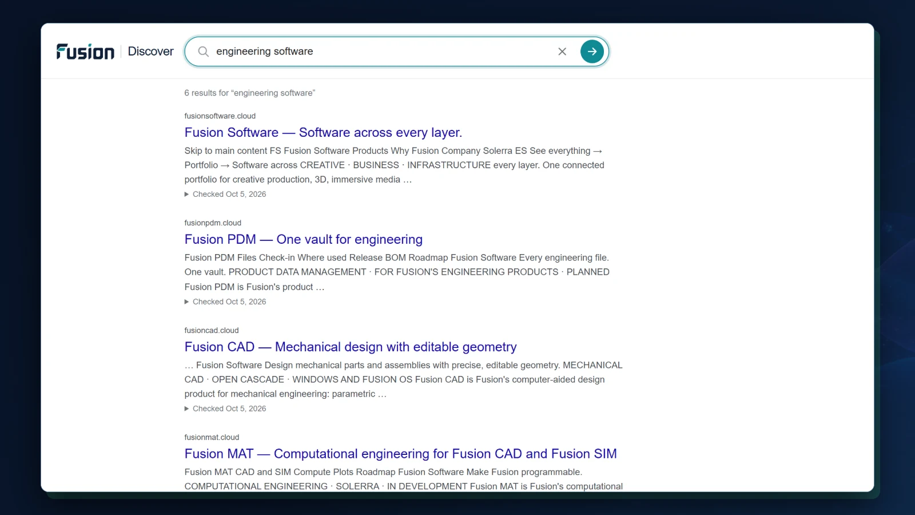Click the Fusion CAD result description snippet
The height and width of the screenshot is (515, 915).
pos(403,380)
